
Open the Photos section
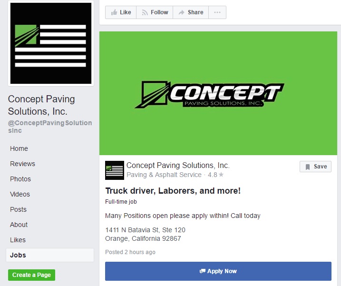pyautogui.click(x=20, y=179)
